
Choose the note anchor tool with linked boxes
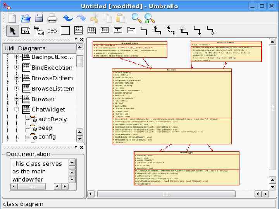tap(39, 31)
